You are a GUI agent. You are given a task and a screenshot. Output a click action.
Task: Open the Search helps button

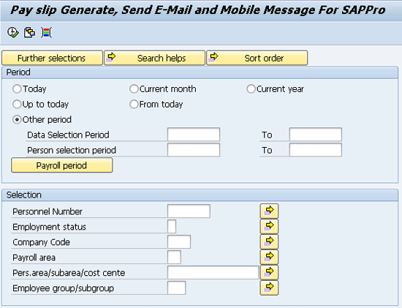click(155, 58)
